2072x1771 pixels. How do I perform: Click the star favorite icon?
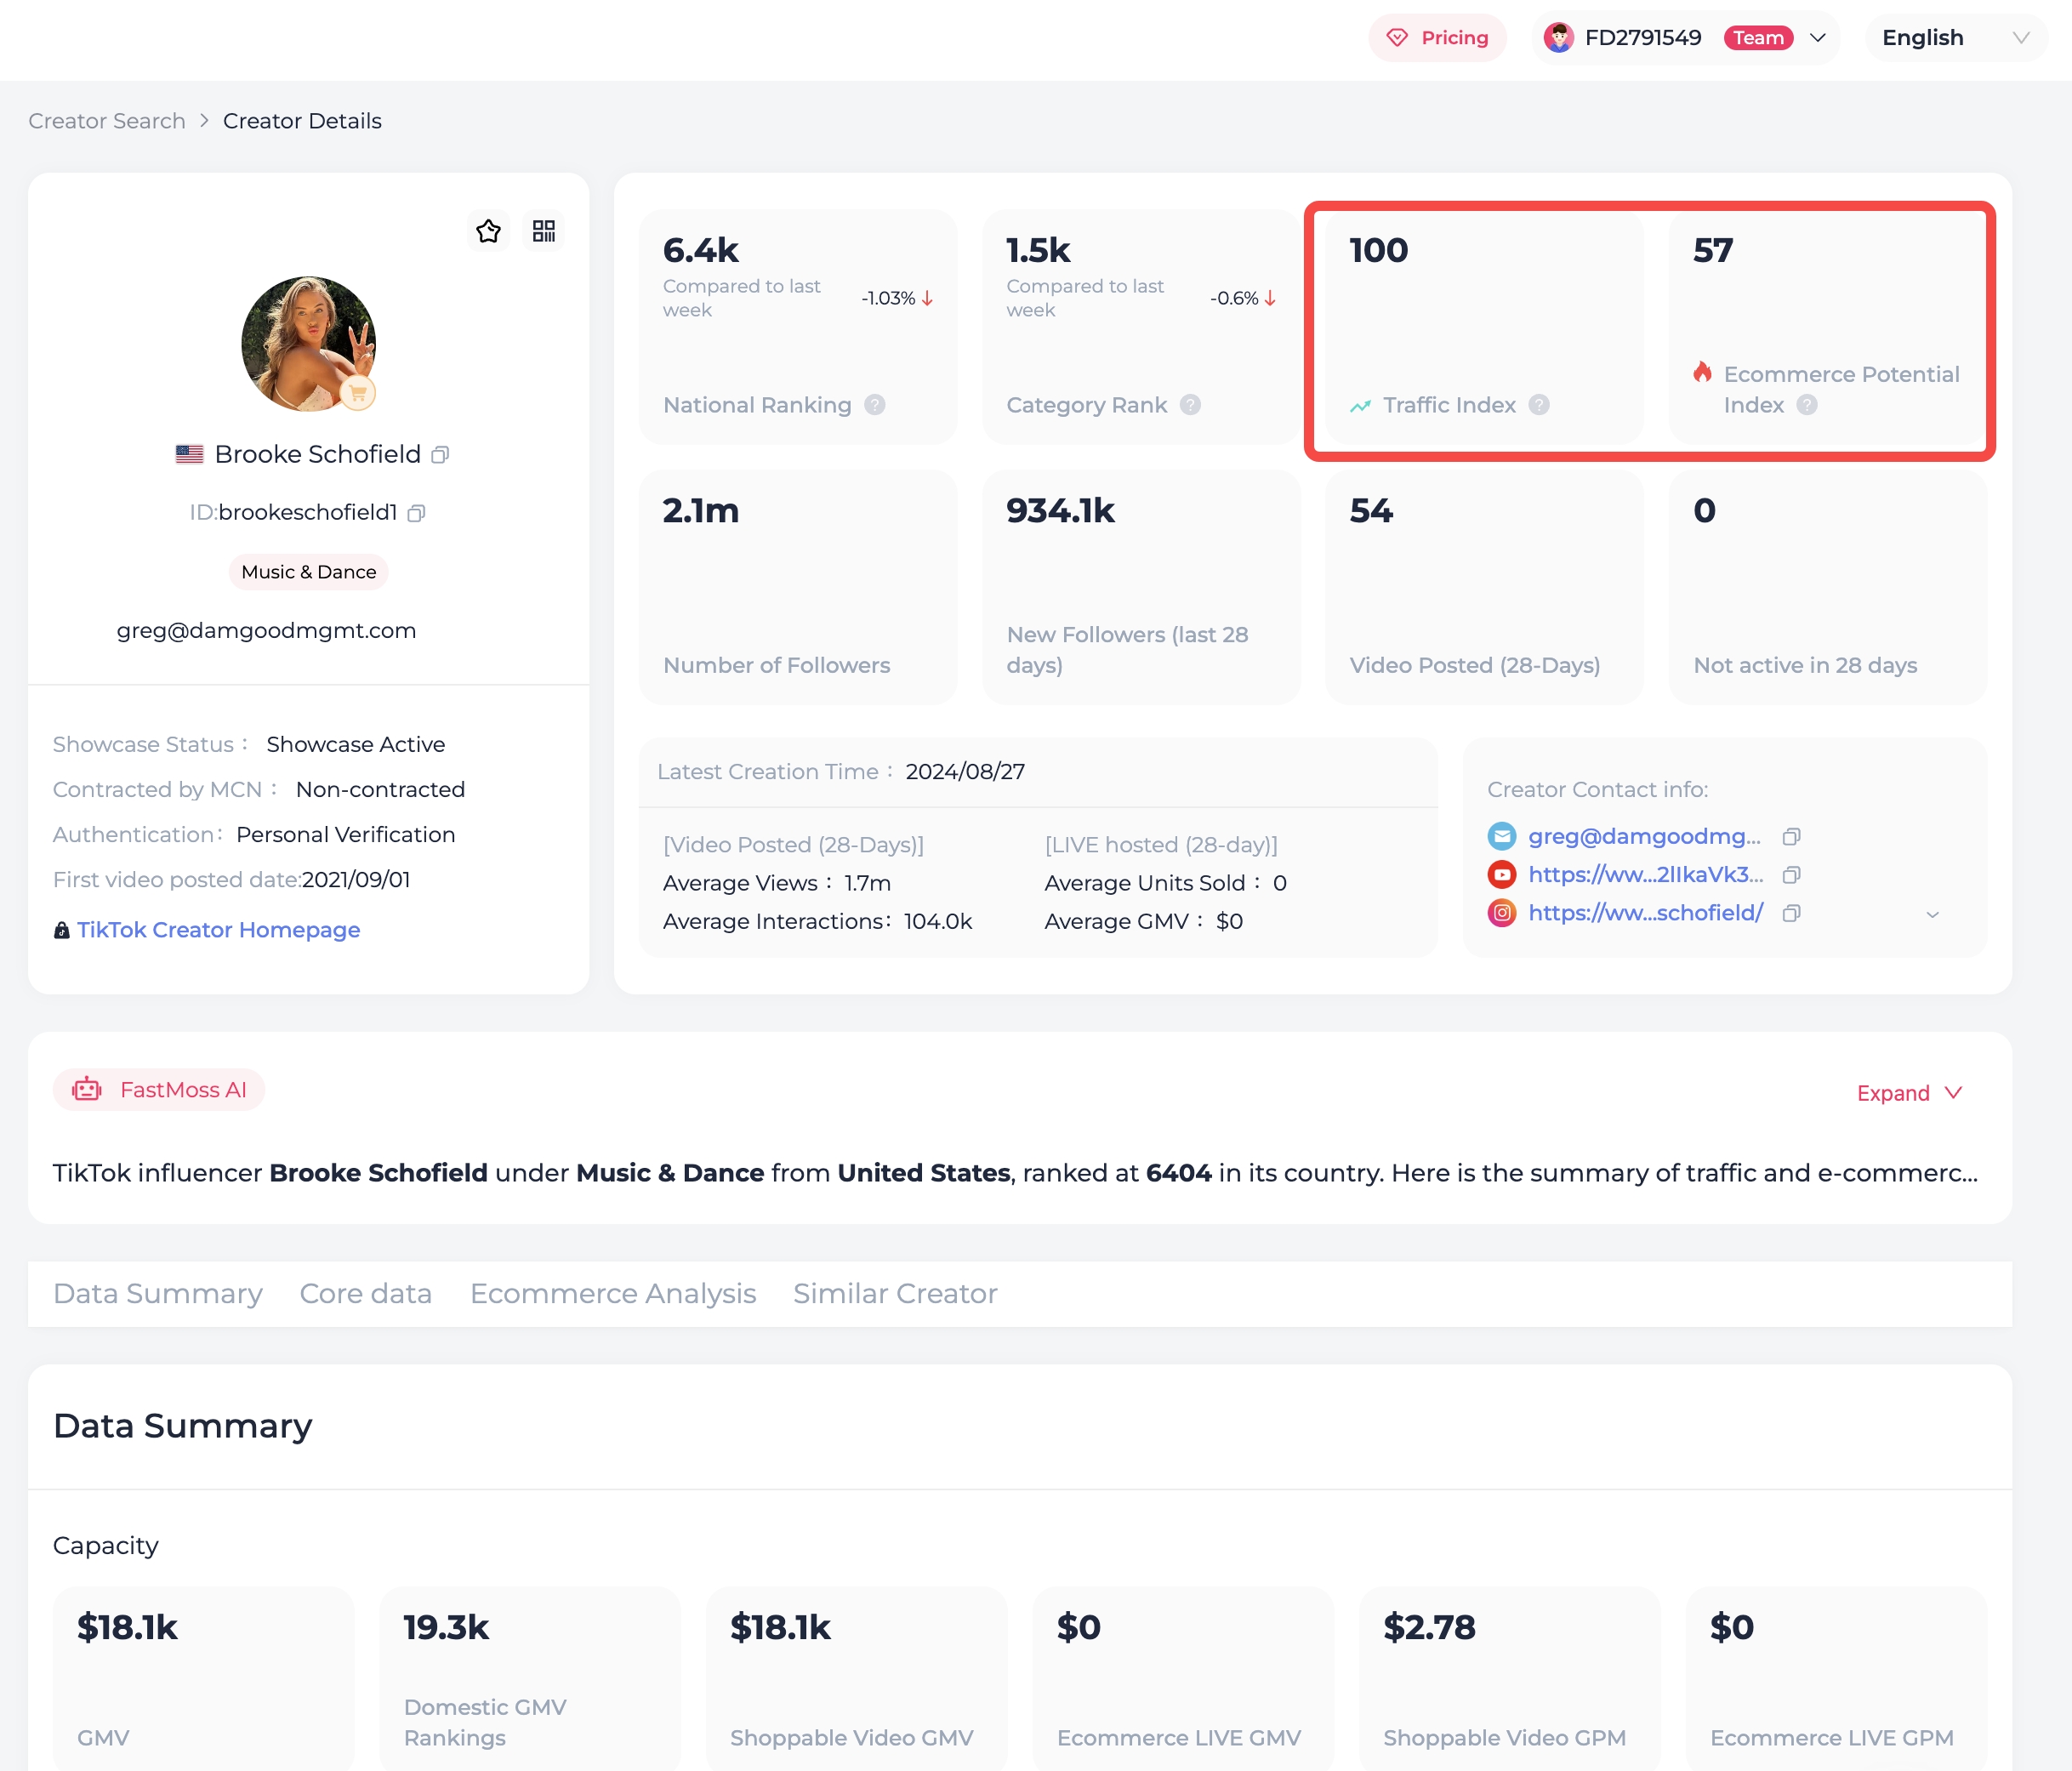pyautogui.click(x=488, y=232)
